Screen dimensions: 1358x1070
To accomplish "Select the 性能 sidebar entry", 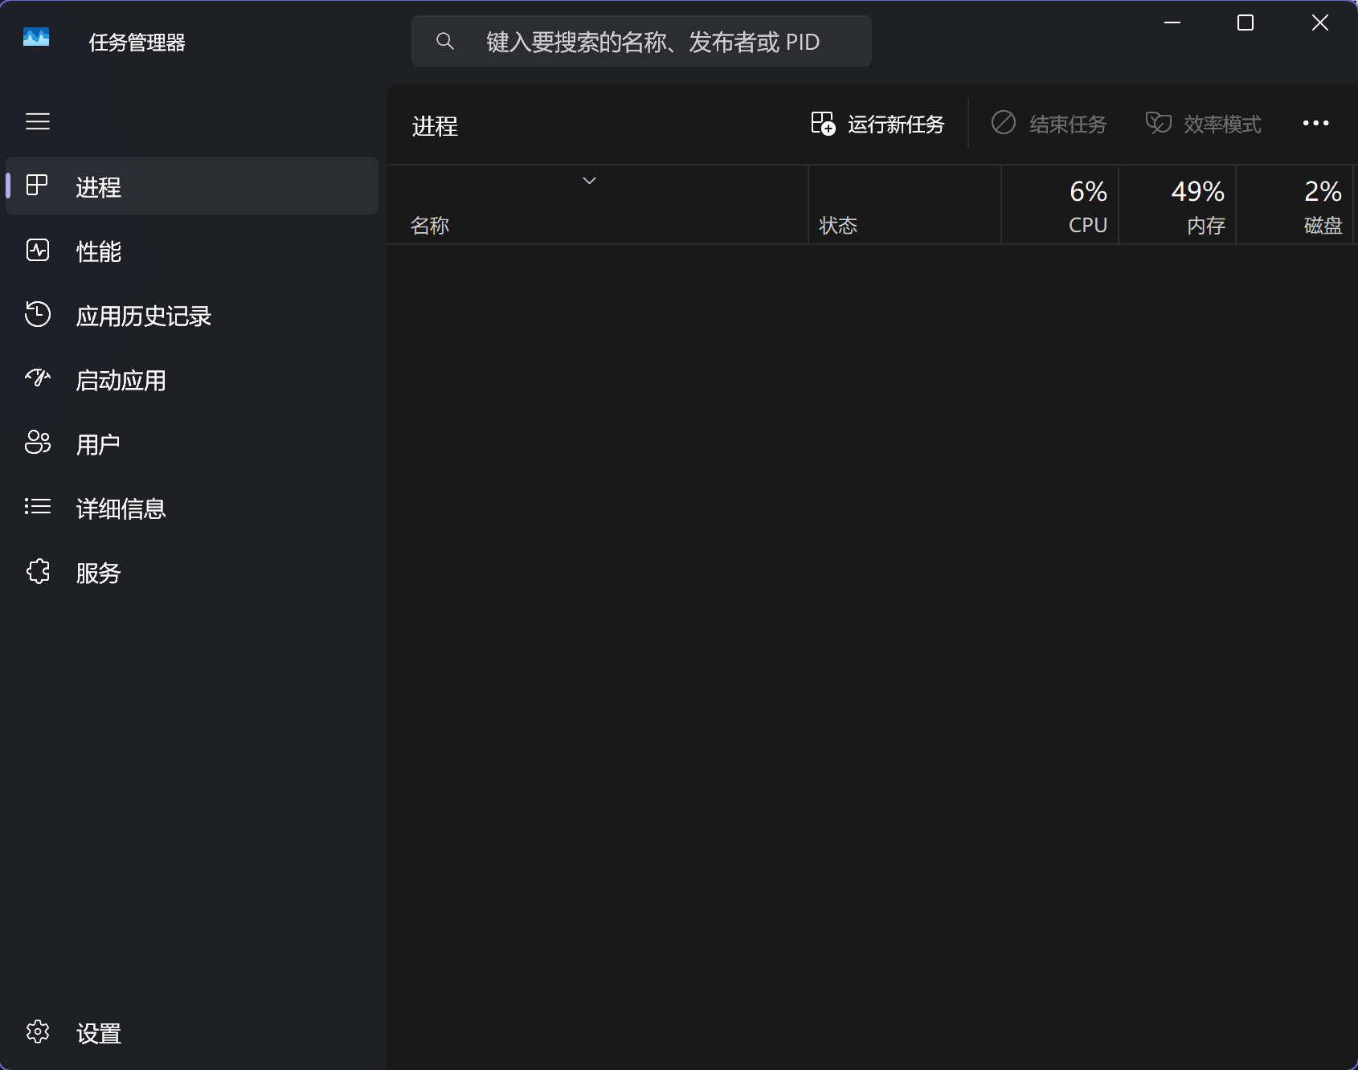I will [98, 251].
